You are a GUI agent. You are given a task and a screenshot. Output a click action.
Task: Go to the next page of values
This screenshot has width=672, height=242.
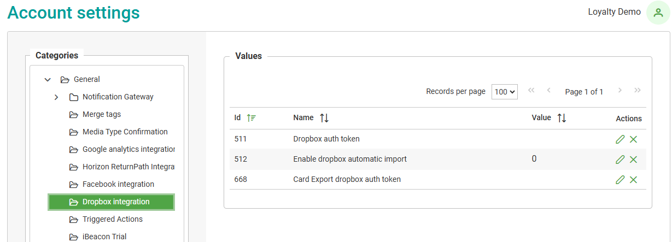pos(620,91)
